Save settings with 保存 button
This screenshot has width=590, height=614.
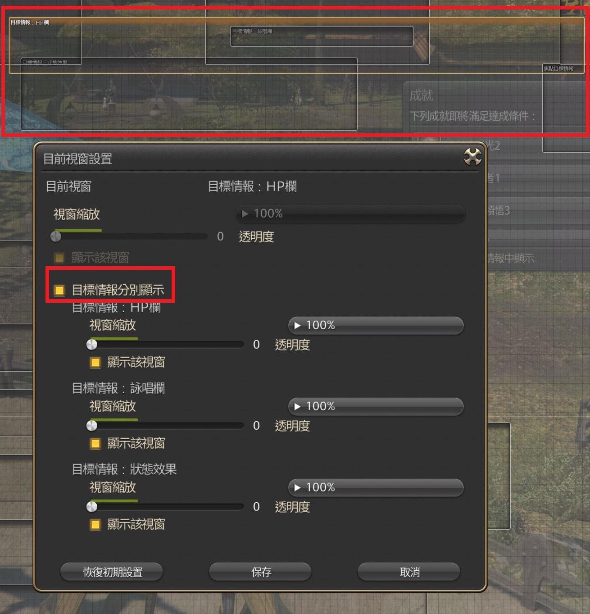[x=260, y=572]
